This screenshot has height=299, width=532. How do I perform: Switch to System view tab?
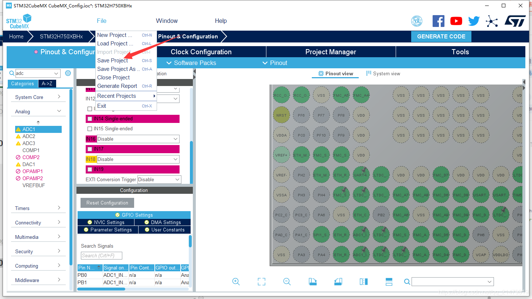click(383, 73)
